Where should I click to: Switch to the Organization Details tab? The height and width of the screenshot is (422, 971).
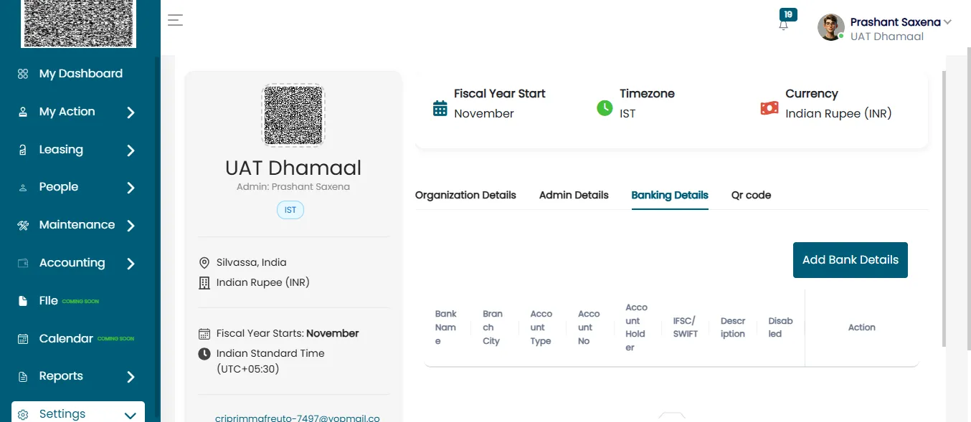click(465, 195)
